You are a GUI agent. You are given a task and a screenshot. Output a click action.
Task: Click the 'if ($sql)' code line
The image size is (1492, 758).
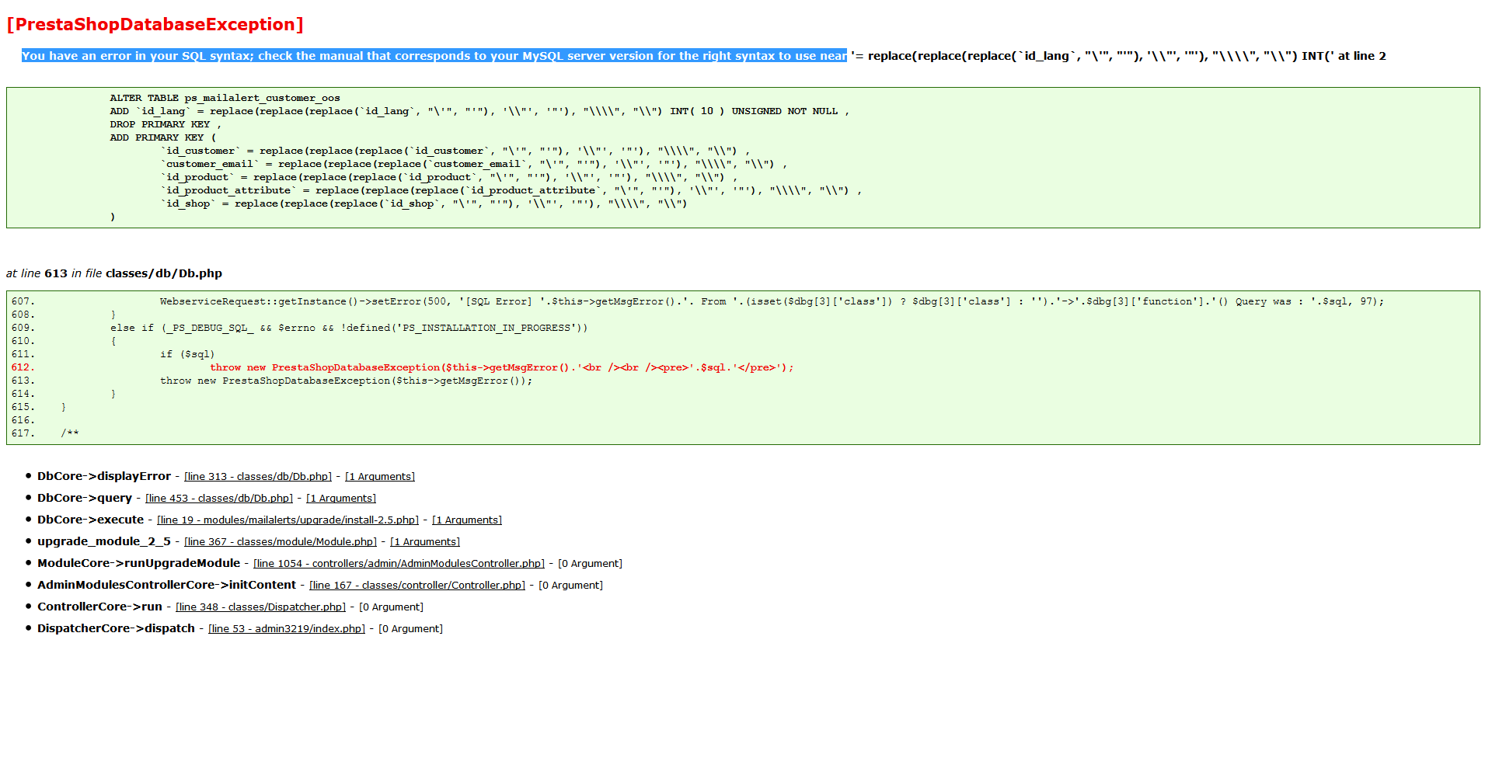click(187, 354)
